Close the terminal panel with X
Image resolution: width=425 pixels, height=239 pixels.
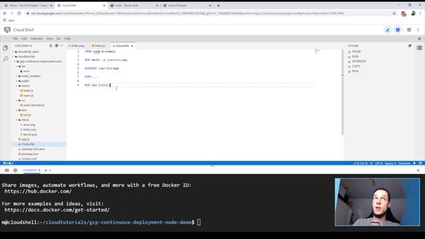[418, 171]
